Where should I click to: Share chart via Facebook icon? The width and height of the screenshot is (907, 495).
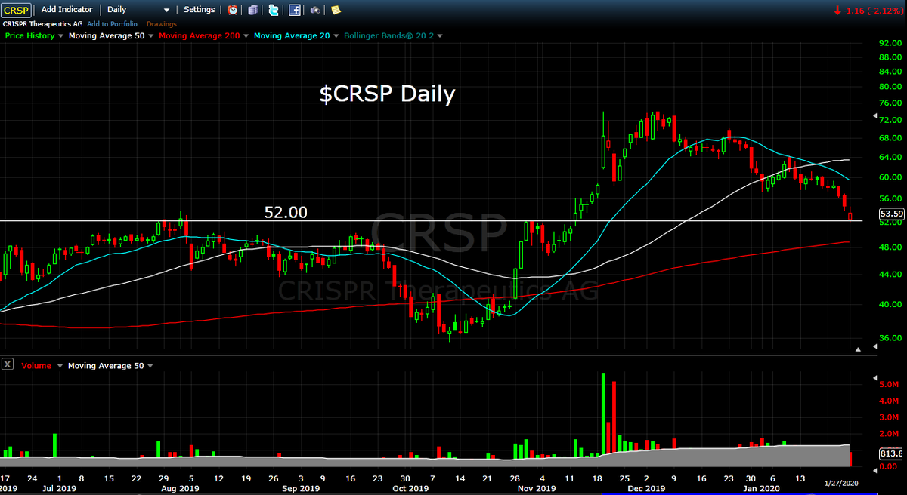295,10
